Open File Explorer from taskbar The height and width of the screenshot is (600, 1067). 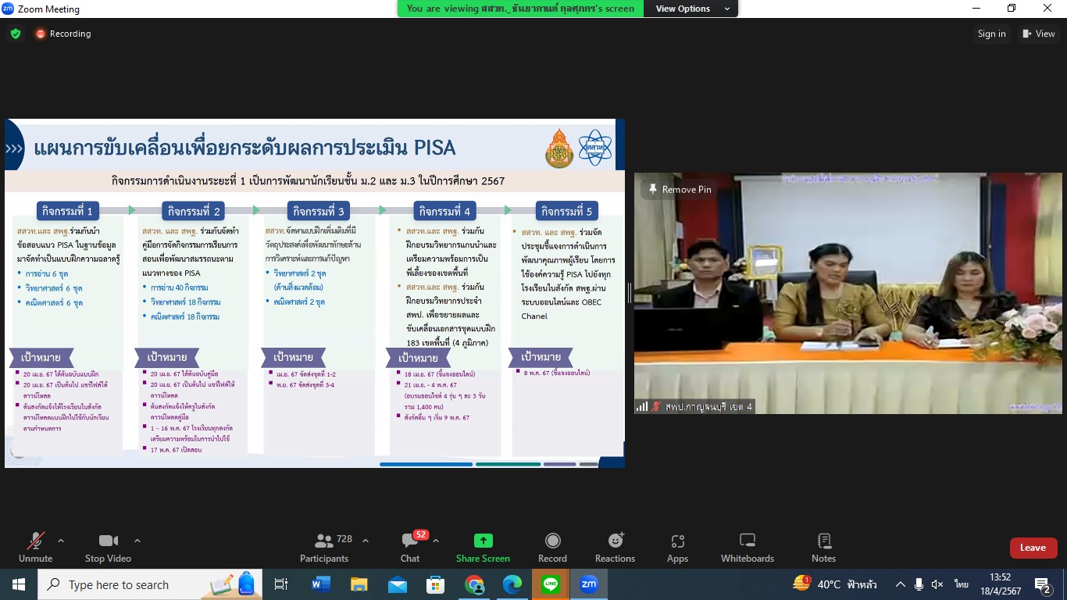(x=359, y=584)
